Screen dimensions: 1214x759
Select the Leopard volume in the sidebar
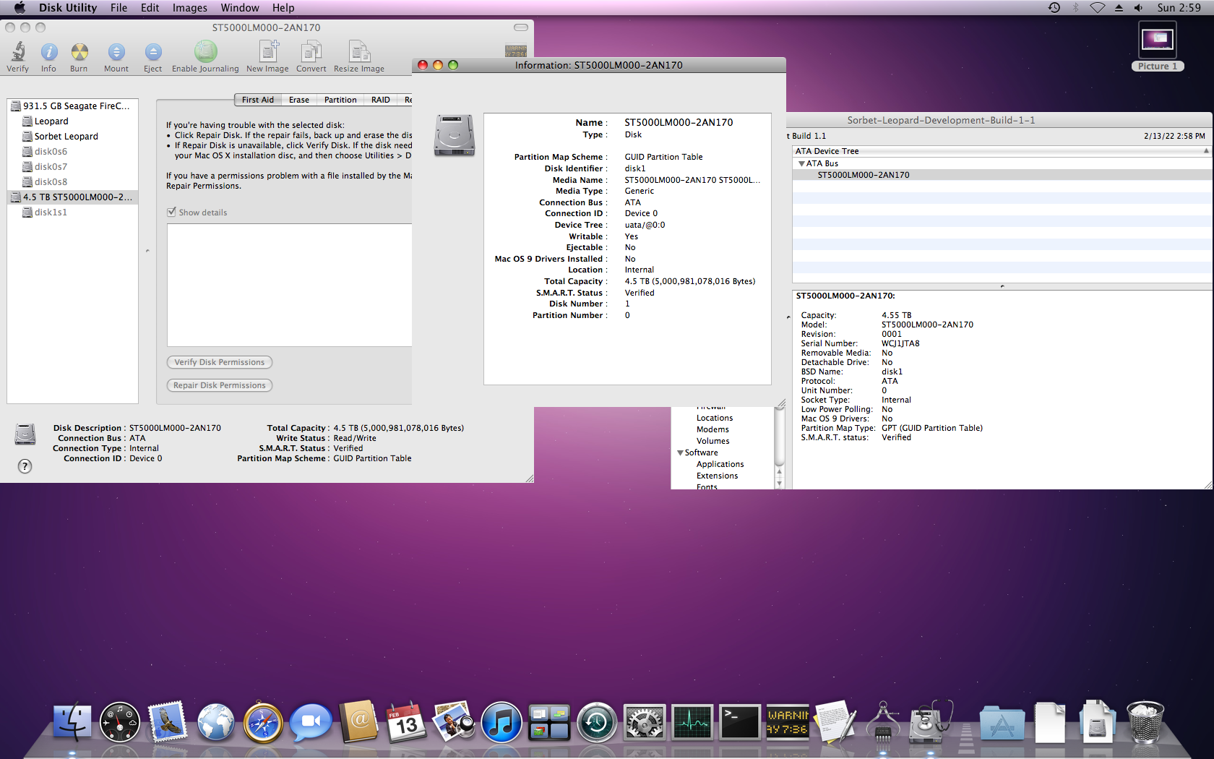pos(72,121)
